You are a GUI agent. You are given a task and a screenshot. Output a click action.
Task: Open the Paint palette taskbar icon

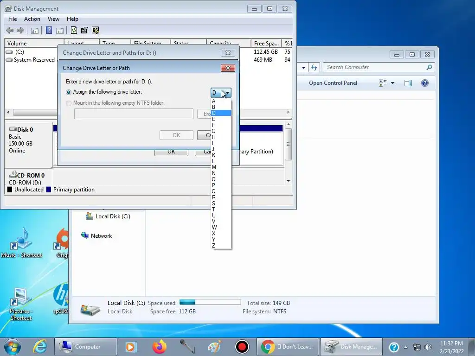[x=214, y=347]
